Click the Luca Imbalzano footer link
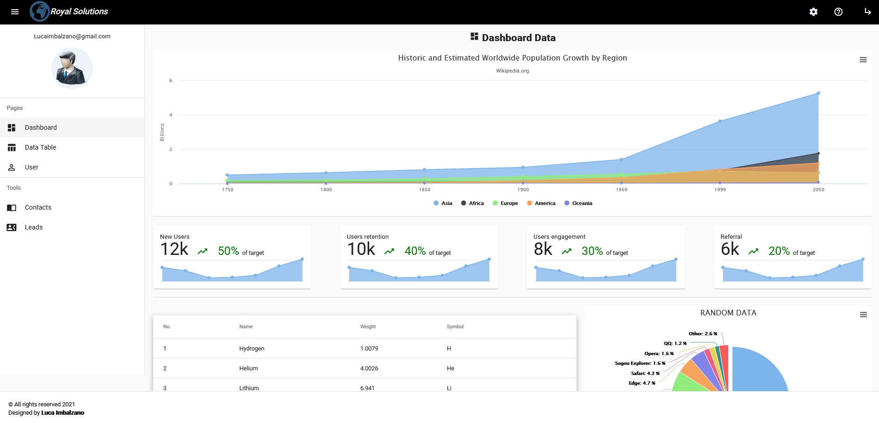The width and height of the screenshot is (879, 423). tap(63, 413)
